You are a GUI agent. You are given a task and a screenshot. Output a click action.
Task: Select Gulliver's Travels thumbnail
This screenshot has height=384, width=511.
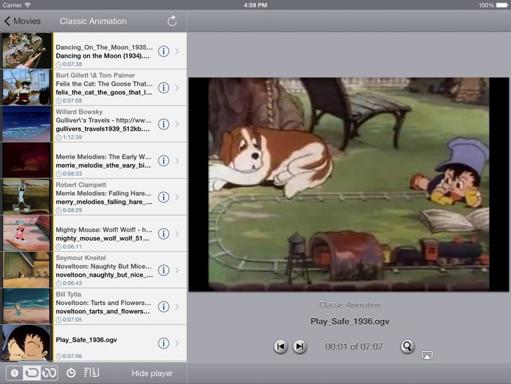27,123
